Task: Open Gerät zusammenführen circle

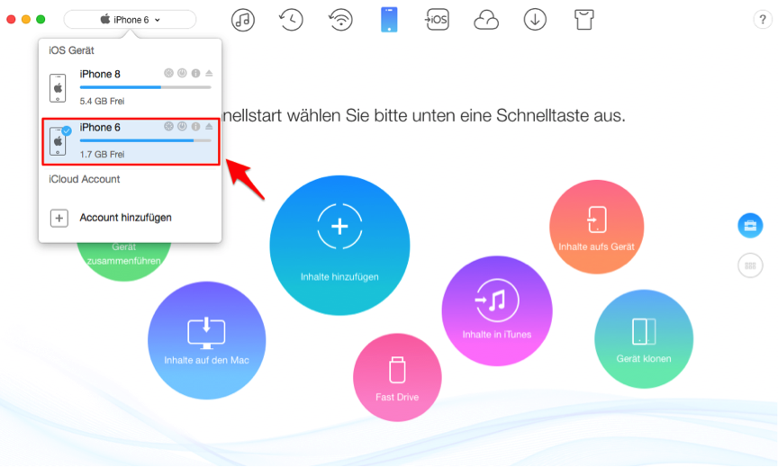Action: click(124, 261)
